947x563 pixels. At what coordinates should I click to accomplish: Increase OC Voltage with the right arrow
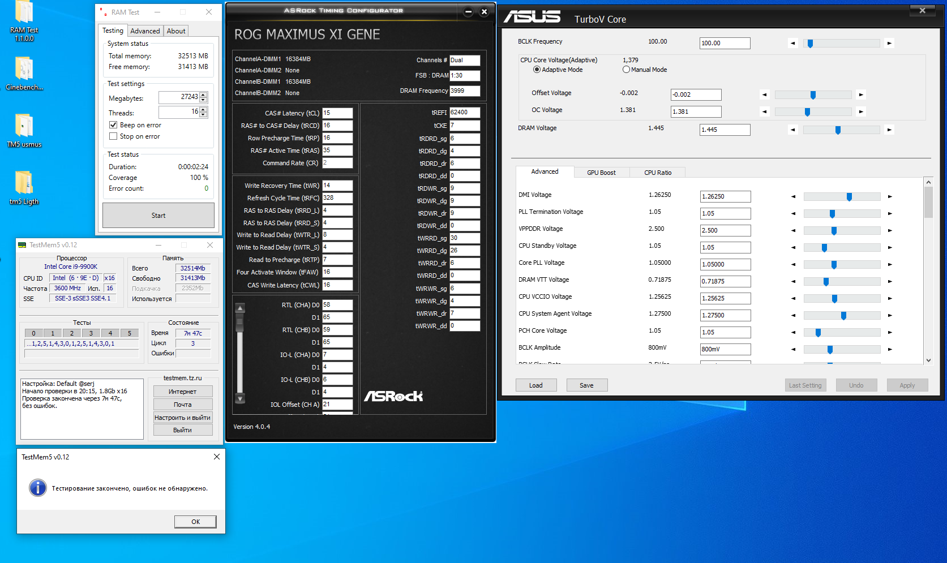(x=861, y=111)
